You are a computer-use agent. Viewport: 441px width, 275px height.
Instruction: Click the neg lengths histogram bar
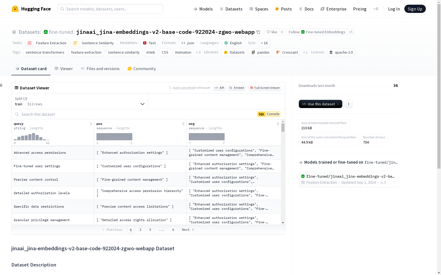tap(207, 137)
